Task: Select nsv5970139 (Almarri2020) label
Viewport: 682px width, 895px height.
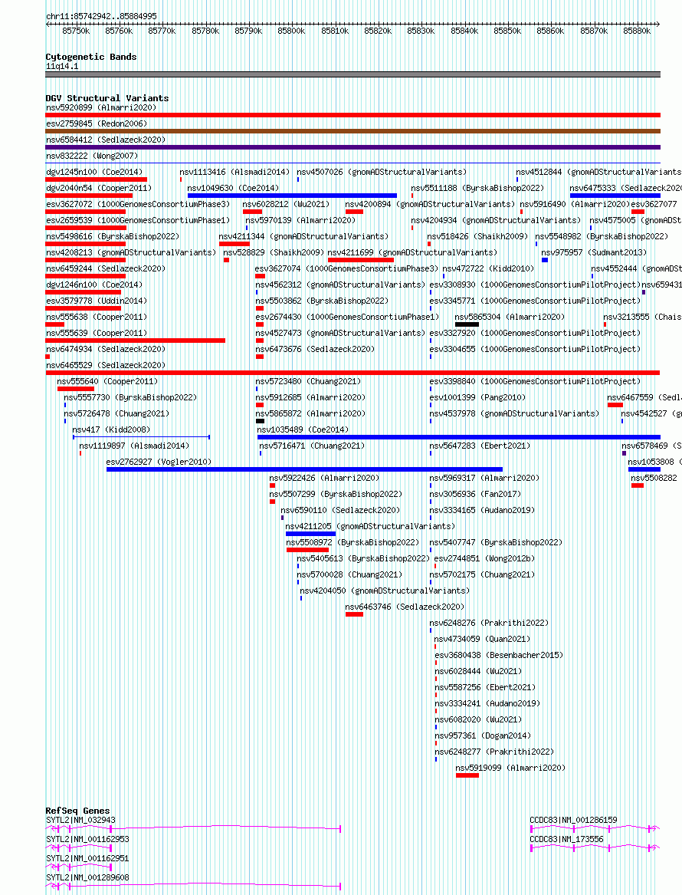Action: pos(300,220)
